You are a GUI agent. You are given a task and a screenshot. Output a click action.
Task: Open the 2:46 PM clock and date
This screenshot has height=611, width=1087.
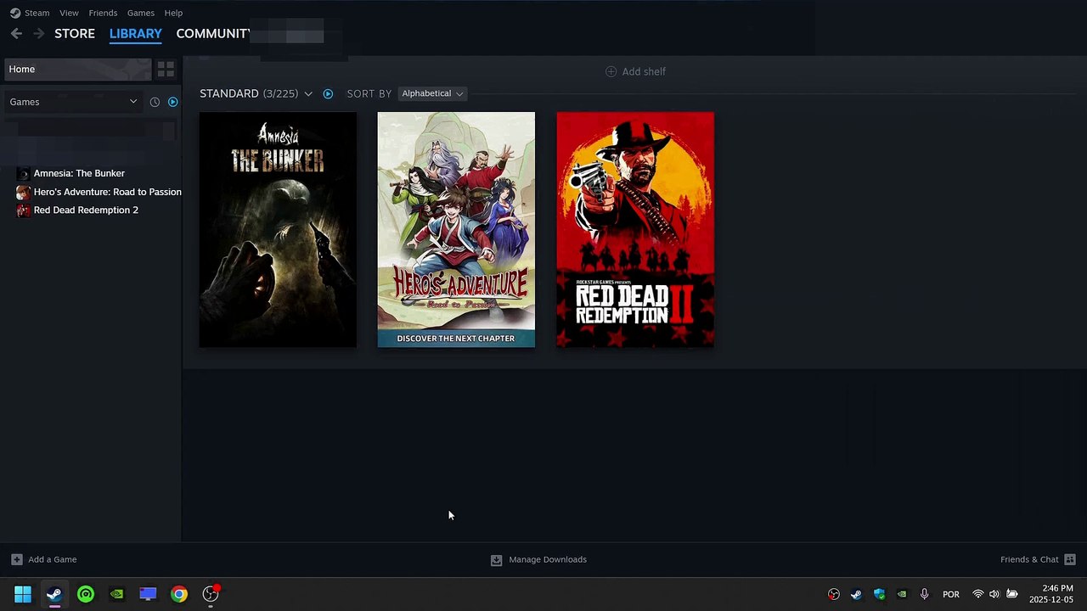coord(1050,594)
